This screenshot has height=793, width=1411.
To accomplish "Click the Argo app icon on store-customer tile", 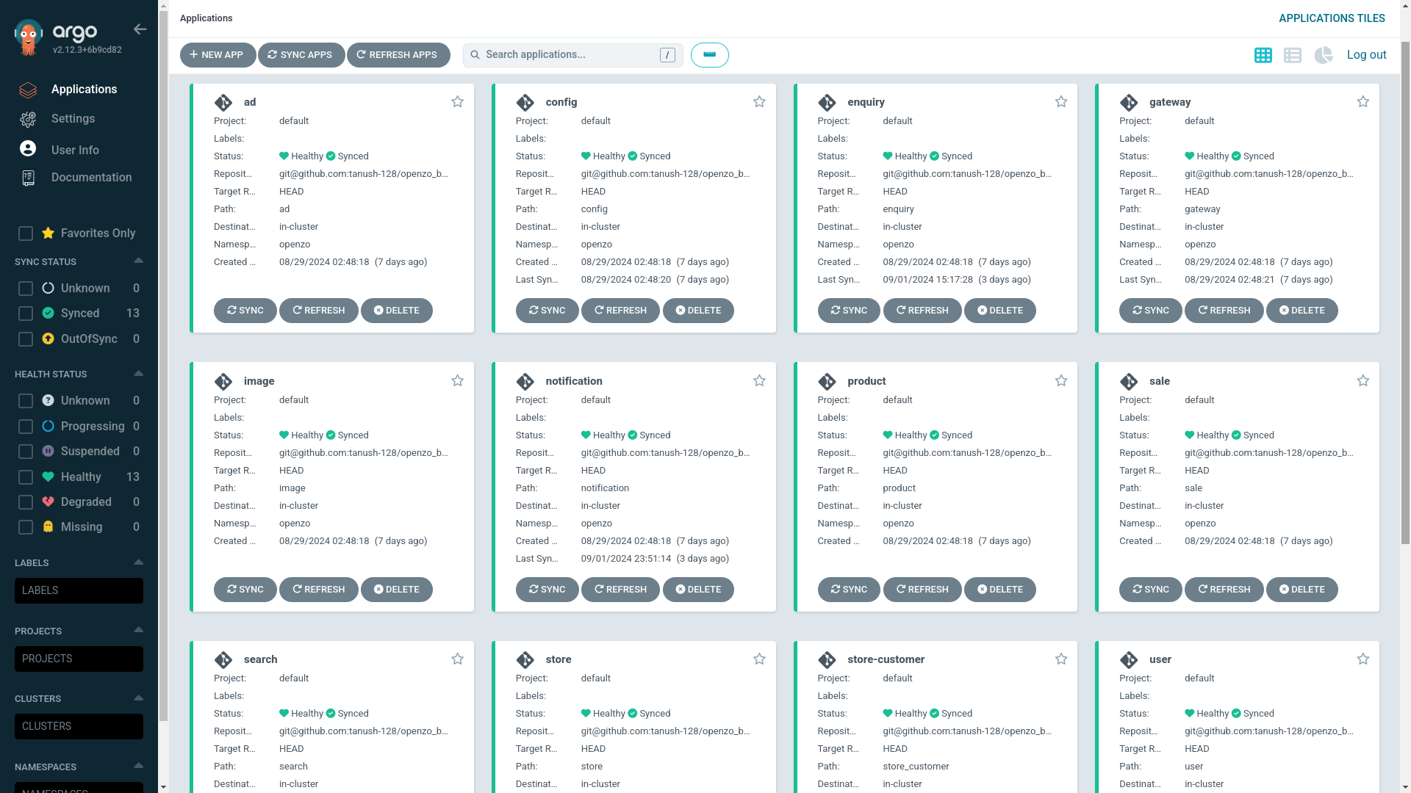I will coord(827,659).
